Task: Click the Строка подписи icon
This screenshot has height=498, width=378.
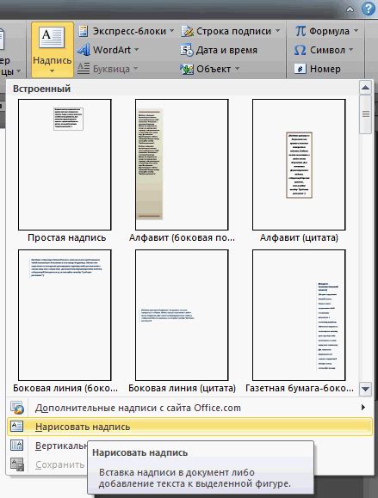Action: click(x=187, y=31)
